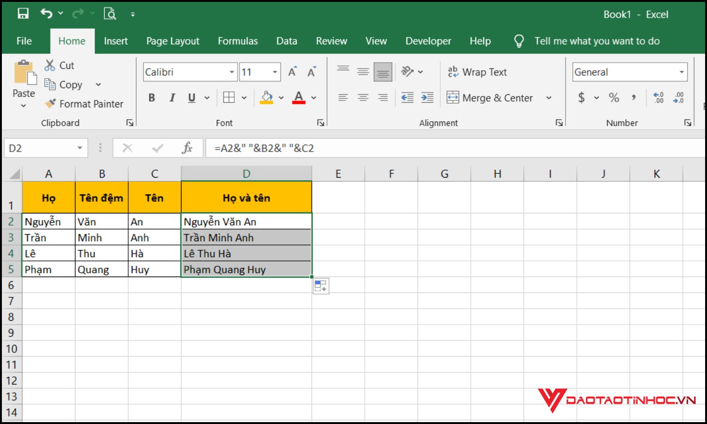Click the Increase Font Size icon

pyautogui.click(x=293, y=72)
